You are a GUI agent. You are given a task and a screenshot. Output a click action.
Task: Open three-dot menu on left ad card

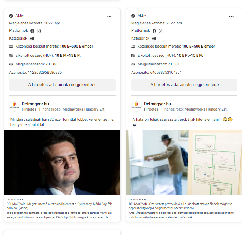pyautogui.click(x=109, y=16)
